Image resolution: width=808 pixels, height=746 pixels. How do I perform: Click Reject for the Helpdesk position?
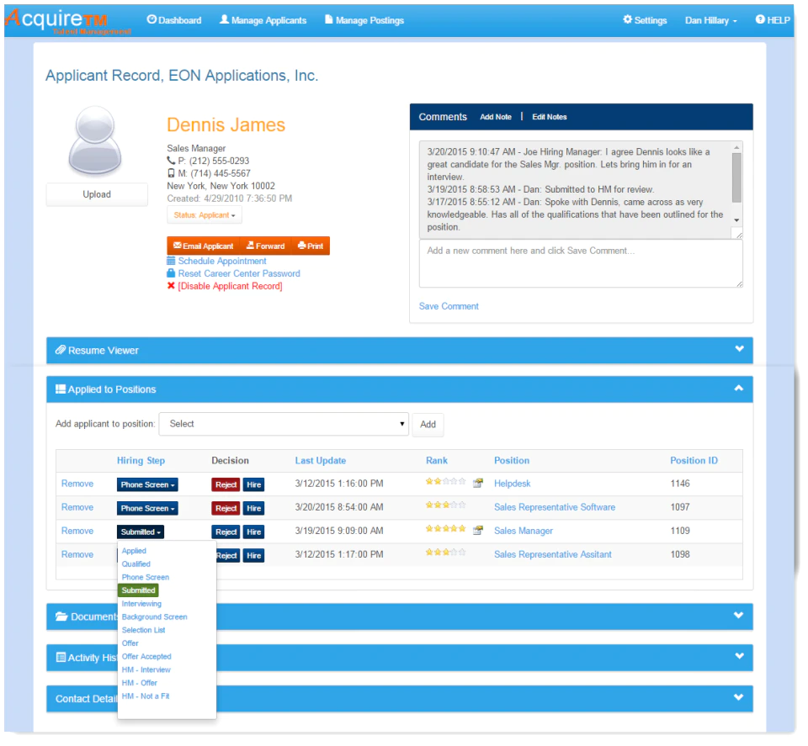226,485
